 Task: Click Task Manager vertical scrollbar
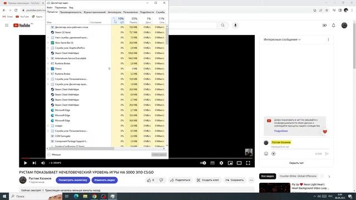click(x=167, y=36)
